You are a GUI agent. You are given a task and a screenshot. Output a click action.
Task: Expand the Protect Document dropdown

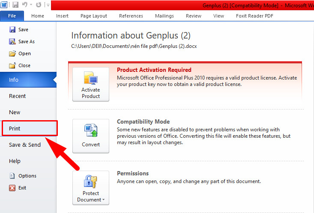tap(91, 188)
